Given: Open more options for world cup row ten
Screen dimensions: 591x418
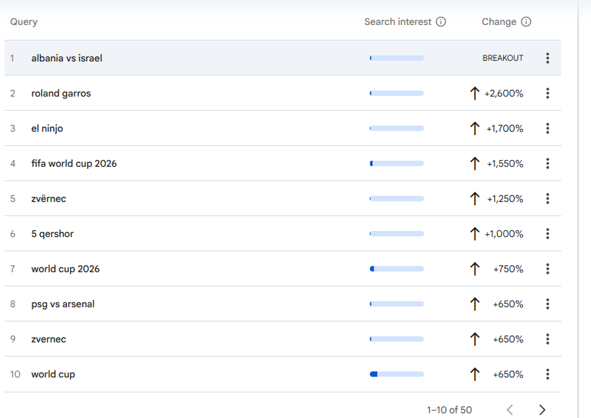Looking at the screenshot, I should pos(547,374).
